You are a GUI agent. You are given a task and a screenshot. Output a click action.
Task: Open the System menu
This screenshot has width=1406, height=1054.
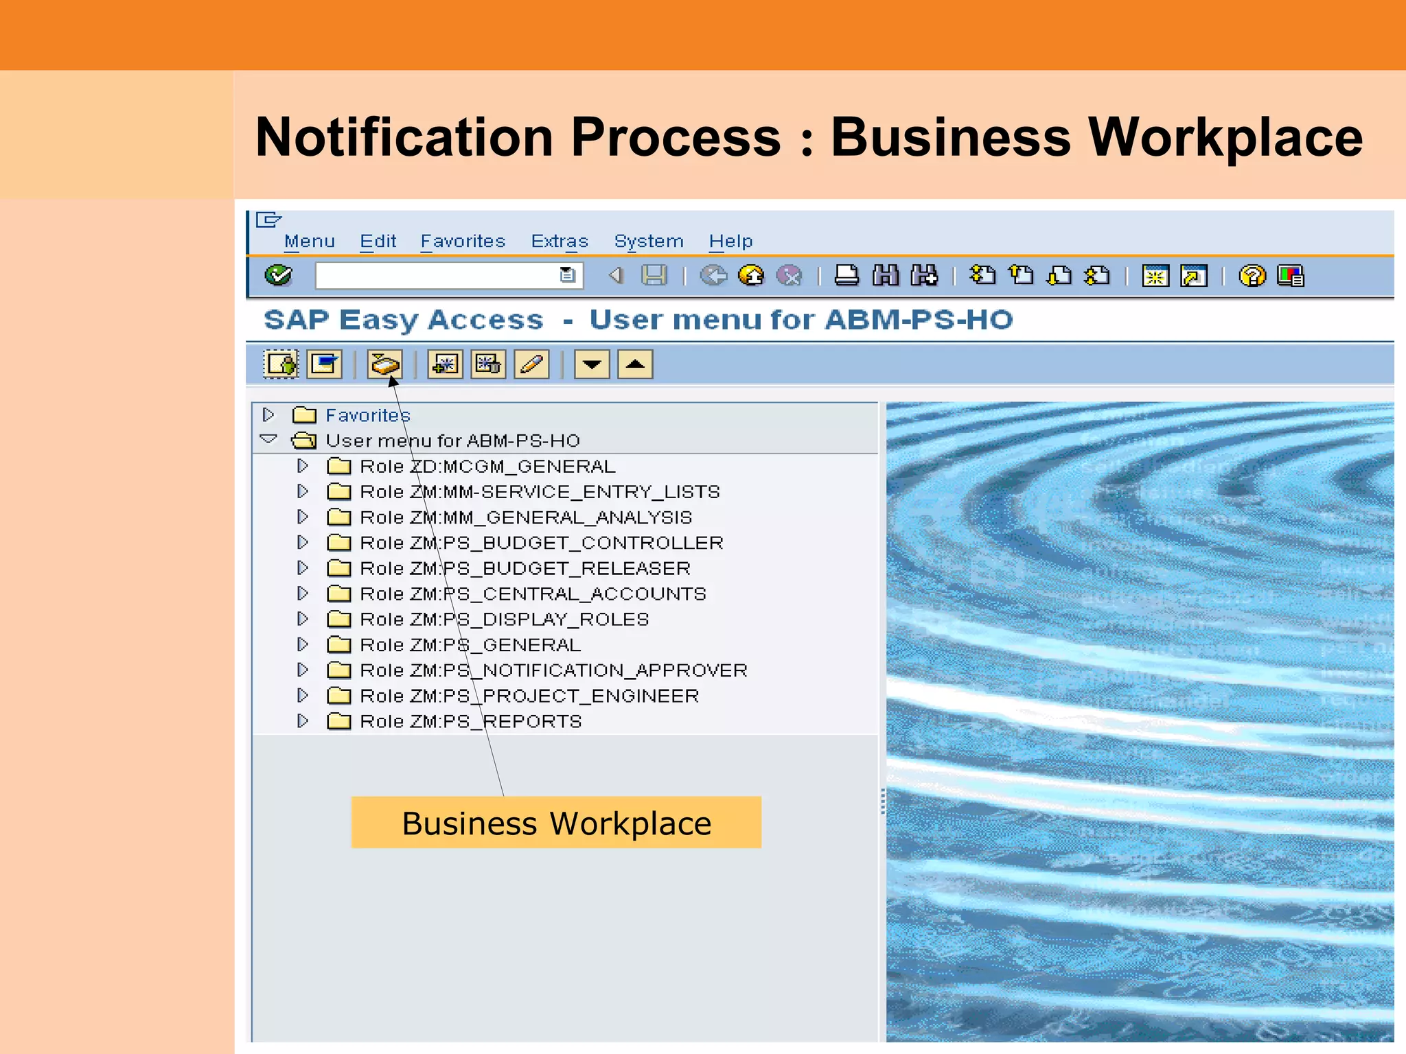(649, 242)
